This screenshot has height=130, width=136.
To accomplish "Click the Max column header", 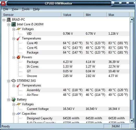I will pyautogui.click(x=118, y=15).
